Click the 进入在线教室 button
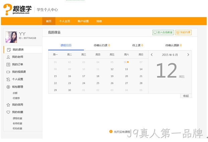This screenshot has width=208, height=142. 163,32
